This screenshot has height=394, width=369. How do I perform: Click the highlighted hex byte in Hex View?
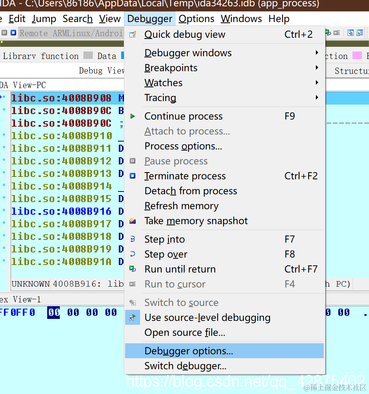click(54, 313)
